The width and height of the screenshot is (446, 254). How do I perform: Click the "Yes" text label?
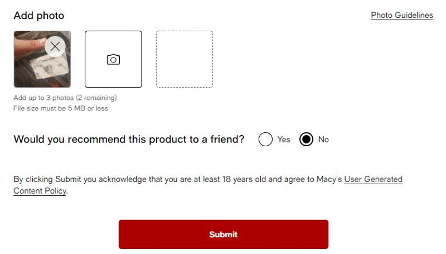[x=284, y=140]
